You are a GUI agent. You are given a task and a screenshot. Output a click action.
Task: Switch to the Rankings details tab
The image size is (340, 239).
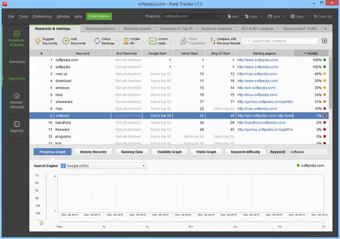click(137, 28)
